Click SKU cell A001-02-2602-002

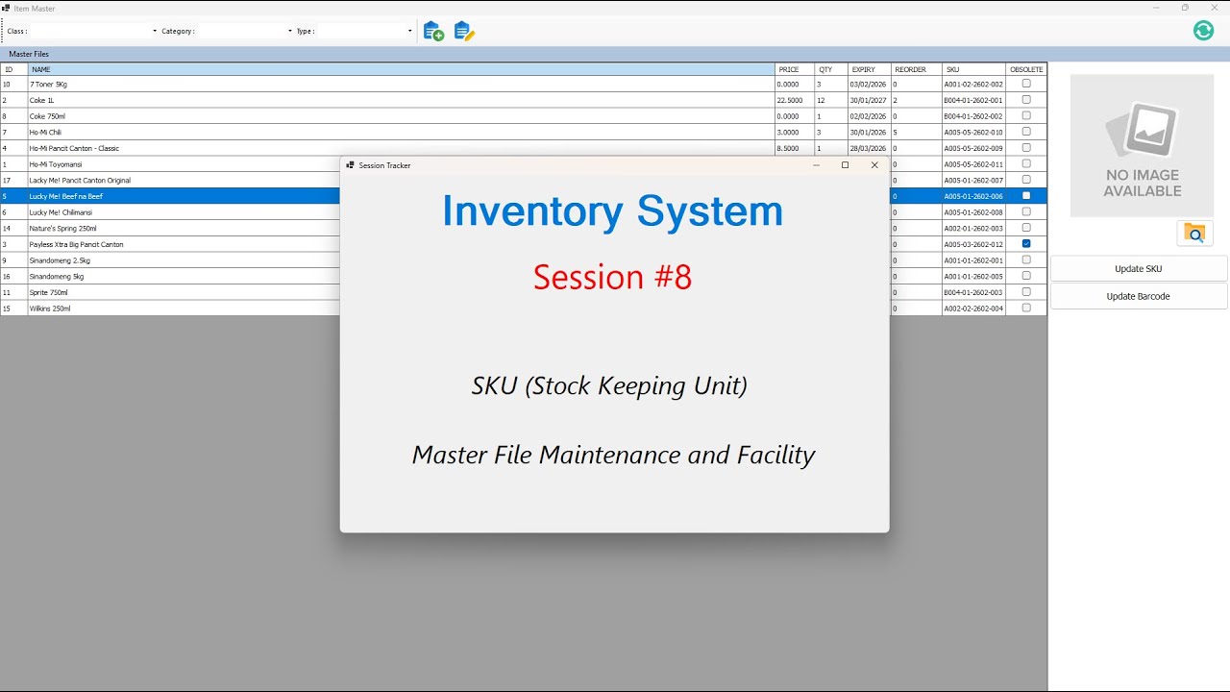click(973, 85)
